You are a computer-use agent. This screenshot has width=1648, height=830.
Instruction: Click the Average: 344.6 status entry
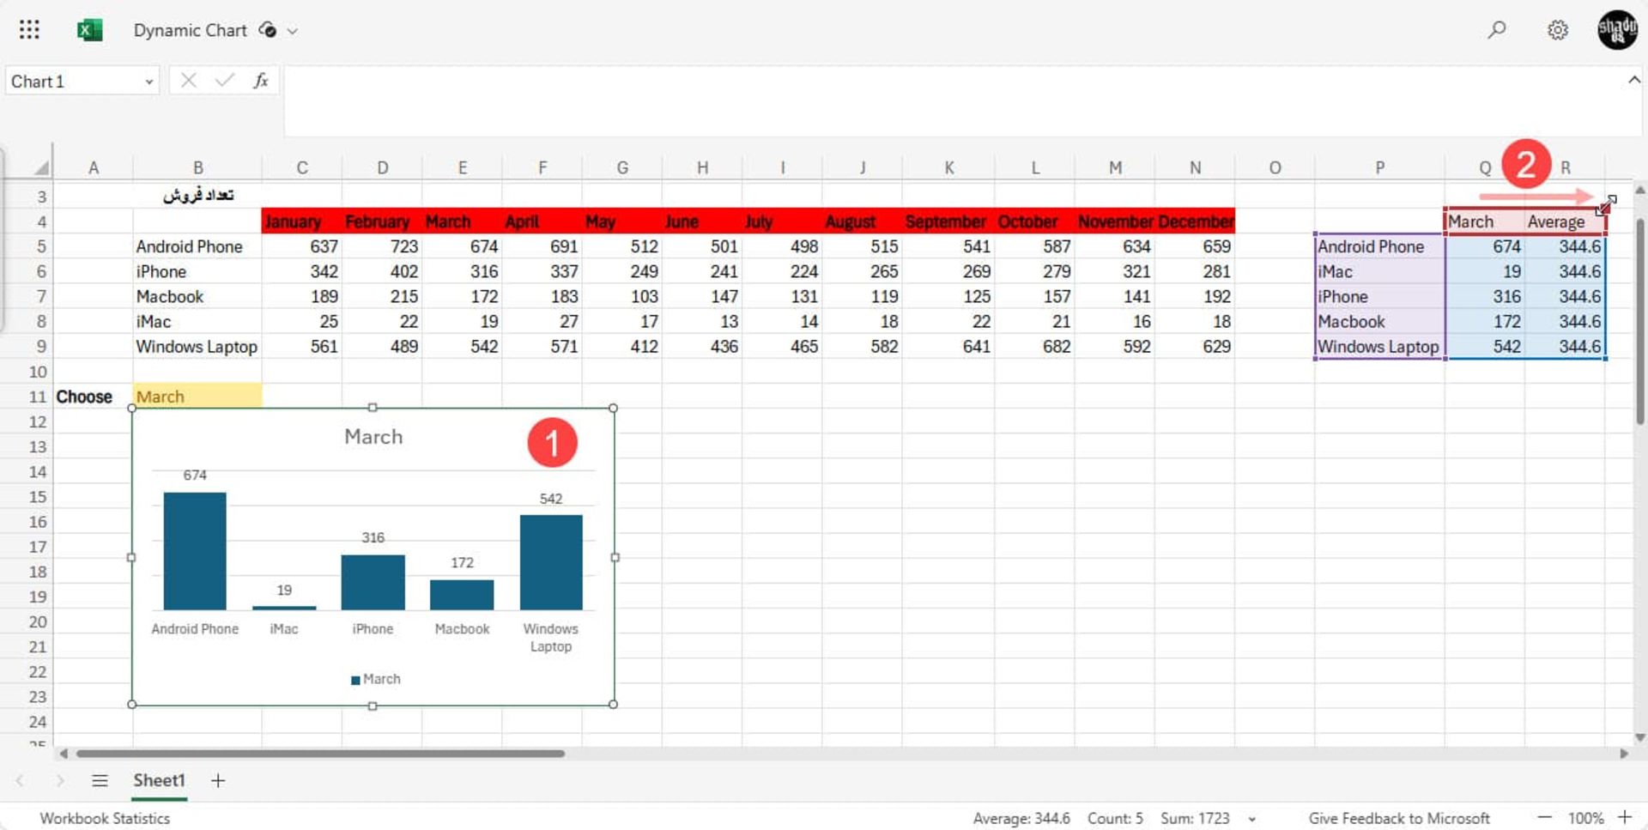[x=1021, y=818]
